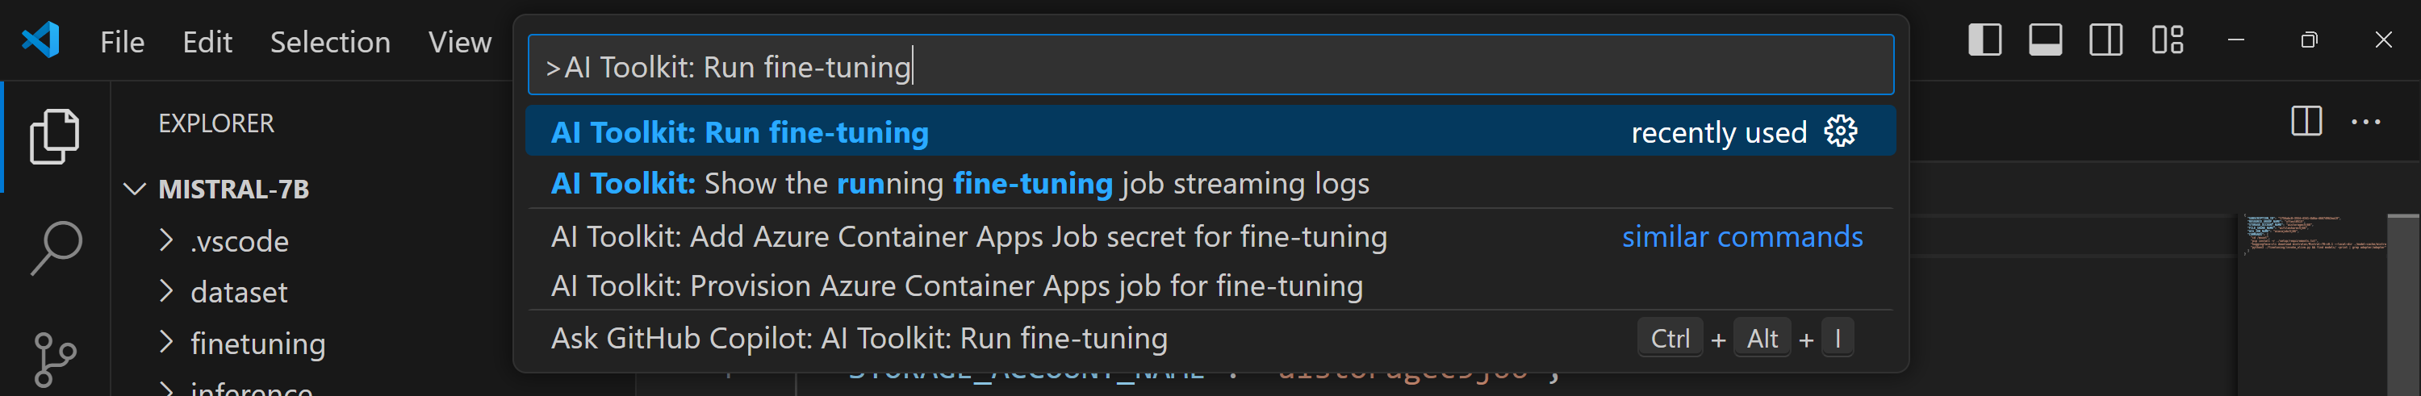Viewport: 2421px width, 396px height.
Task: Configure keybinding gear for Run fine-tuning
Action: point(1840,132)
